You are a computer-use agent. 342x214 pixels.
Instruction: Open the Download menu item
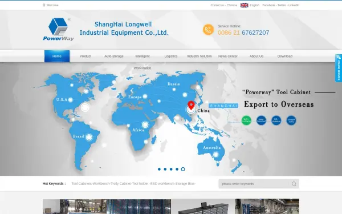pyautogui.click(x=285, y=56)
